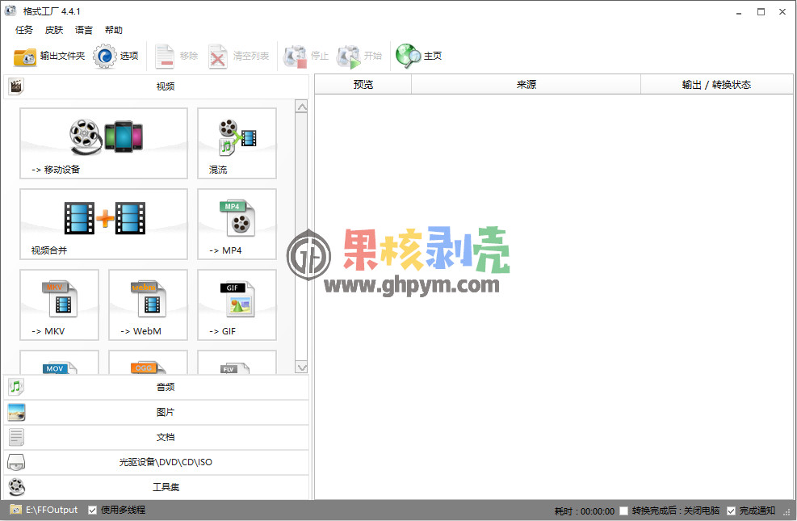Select the OGG format tile
Viewport: 797px width, 521px height.
[148, 363]
